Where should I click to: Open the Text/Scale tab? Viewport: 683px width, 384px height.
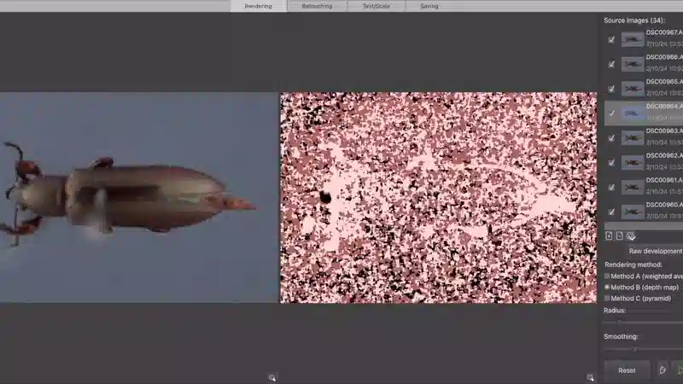click(x=374, y=6)
